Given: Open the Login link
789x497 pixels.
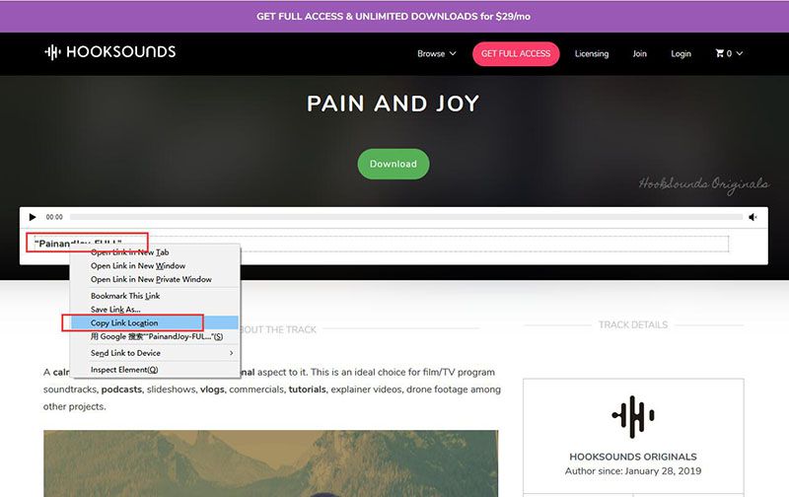Looking at the screenshot, I should tap(681, 53).
